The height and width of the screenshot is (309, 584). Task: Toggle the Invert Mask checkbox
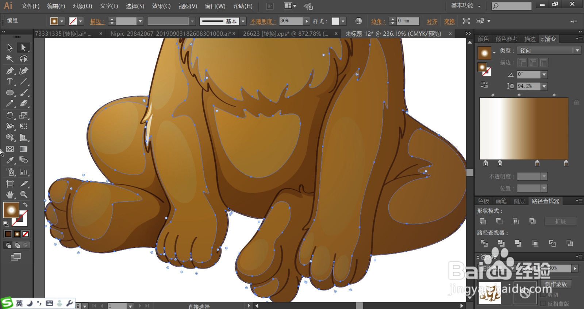coord(543,304)
